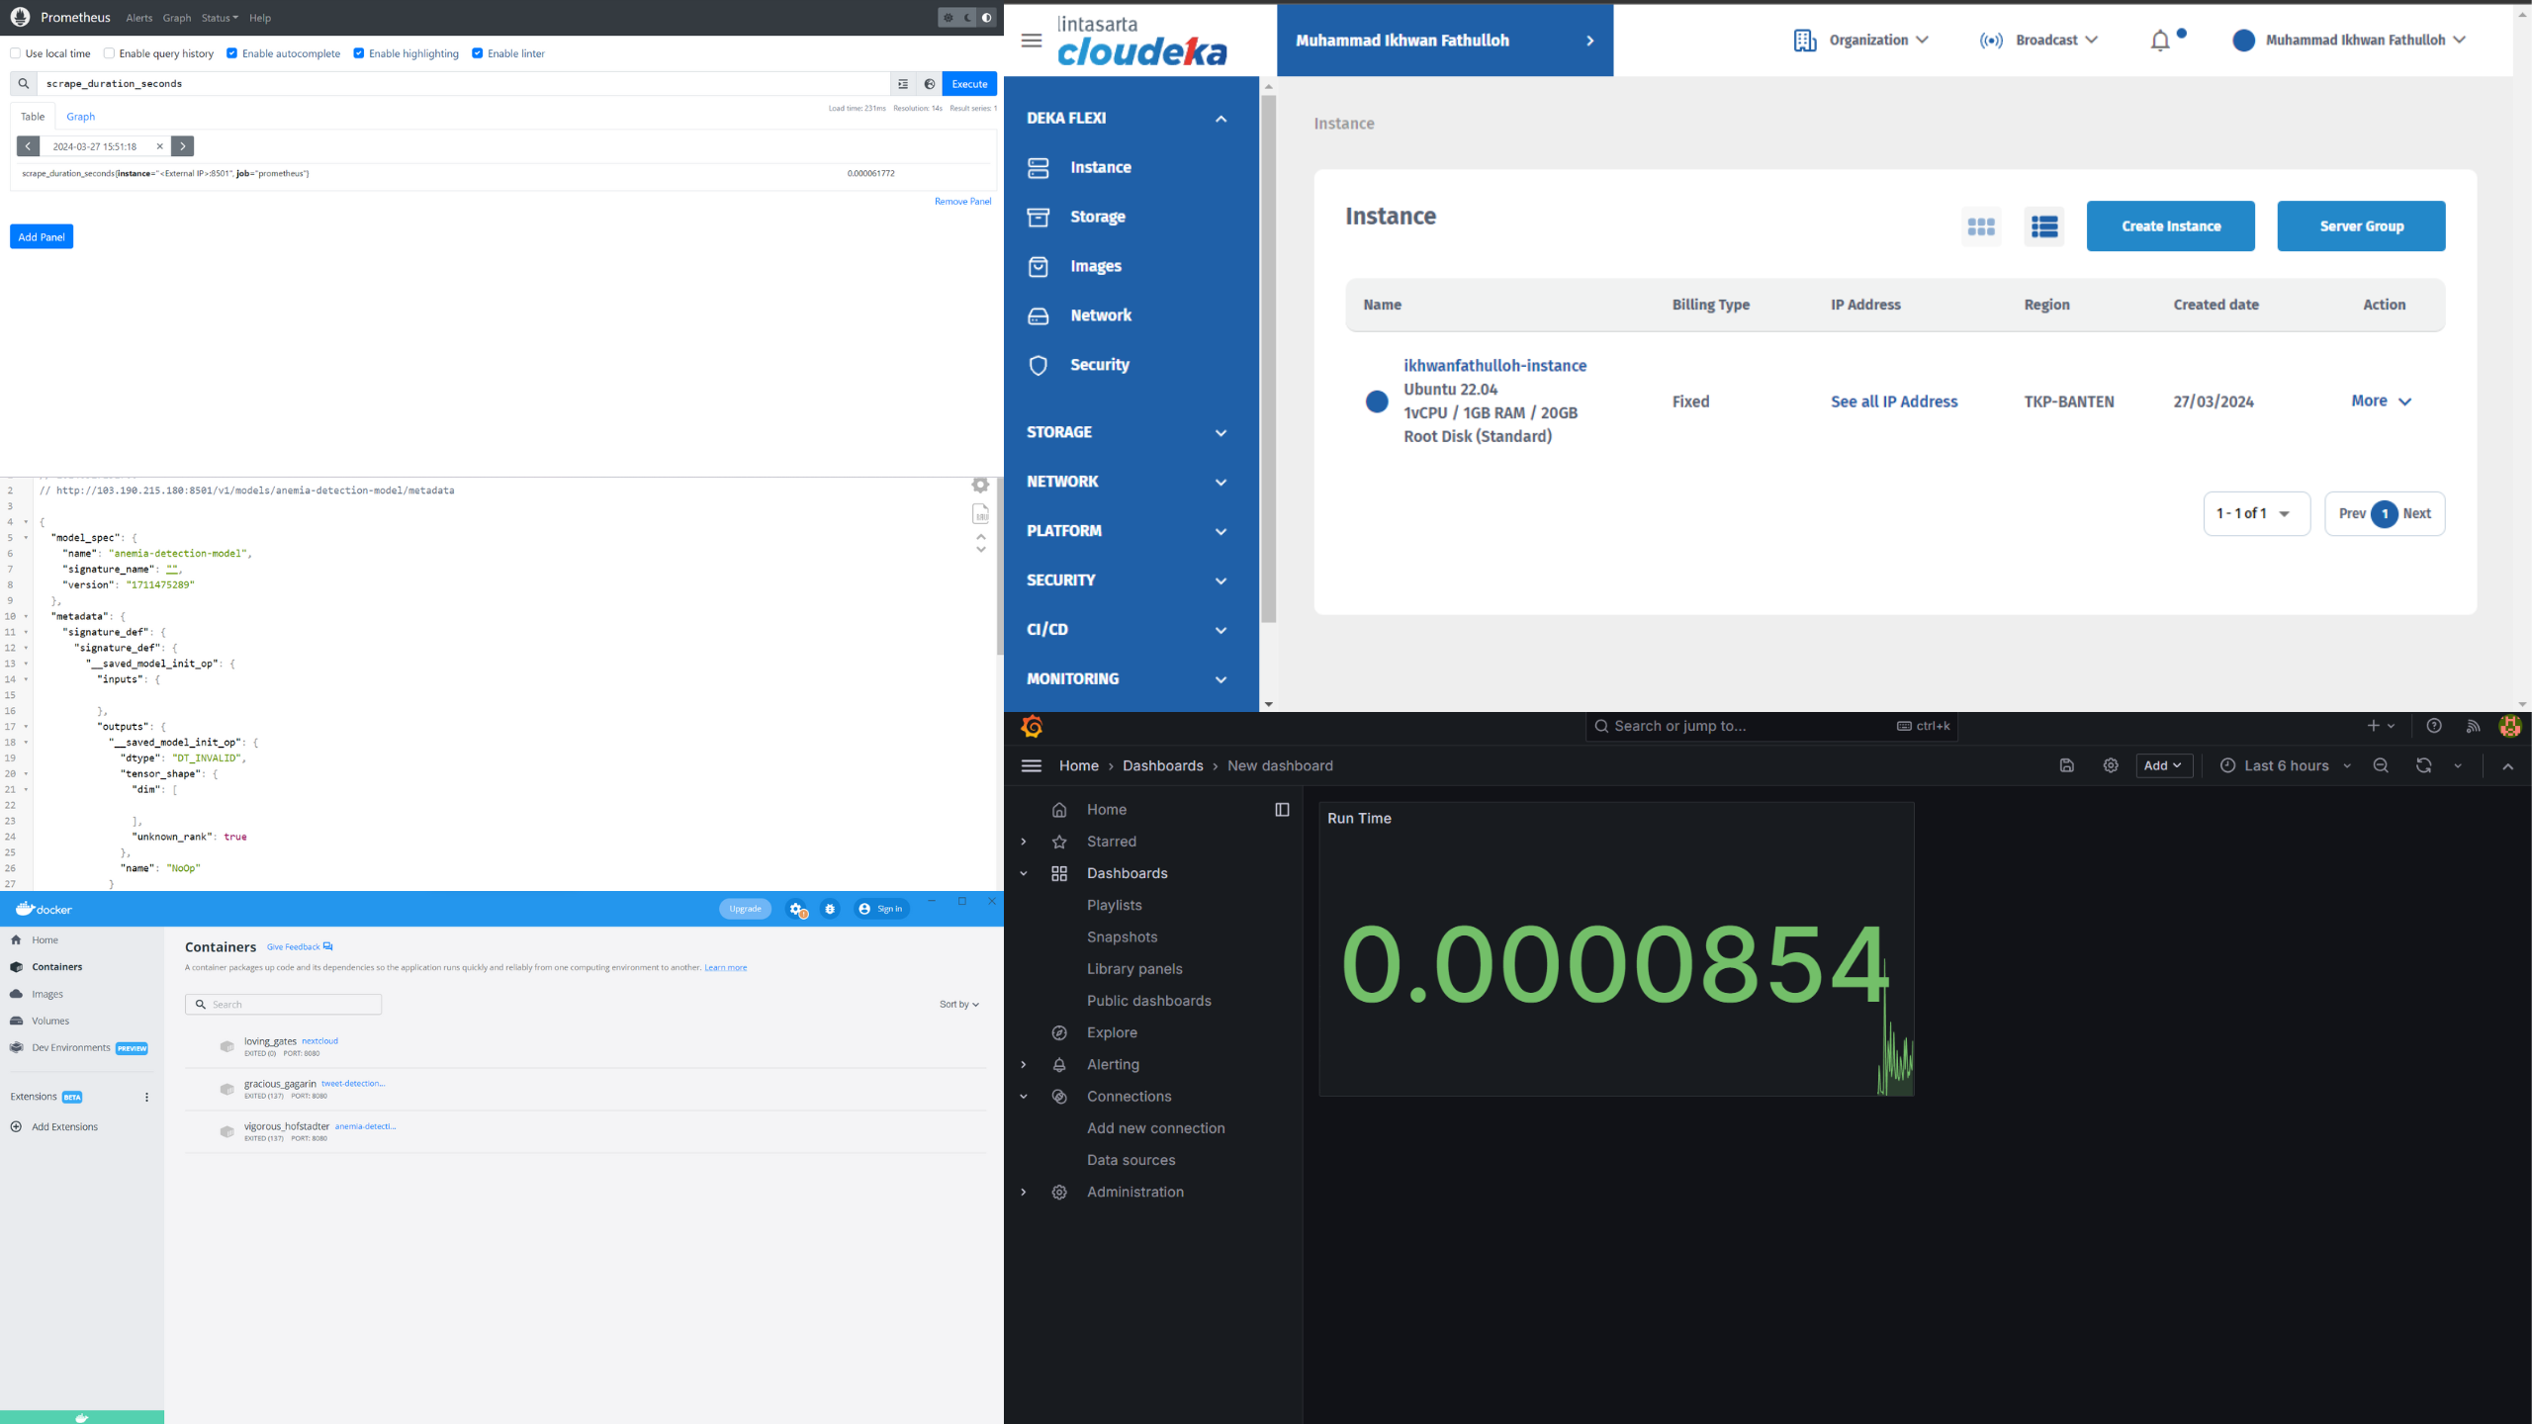Click the JSON viewer raw toggle icon
Image resolution: width=2532 pixels, height=1424 pixels.
coord(980,513)
